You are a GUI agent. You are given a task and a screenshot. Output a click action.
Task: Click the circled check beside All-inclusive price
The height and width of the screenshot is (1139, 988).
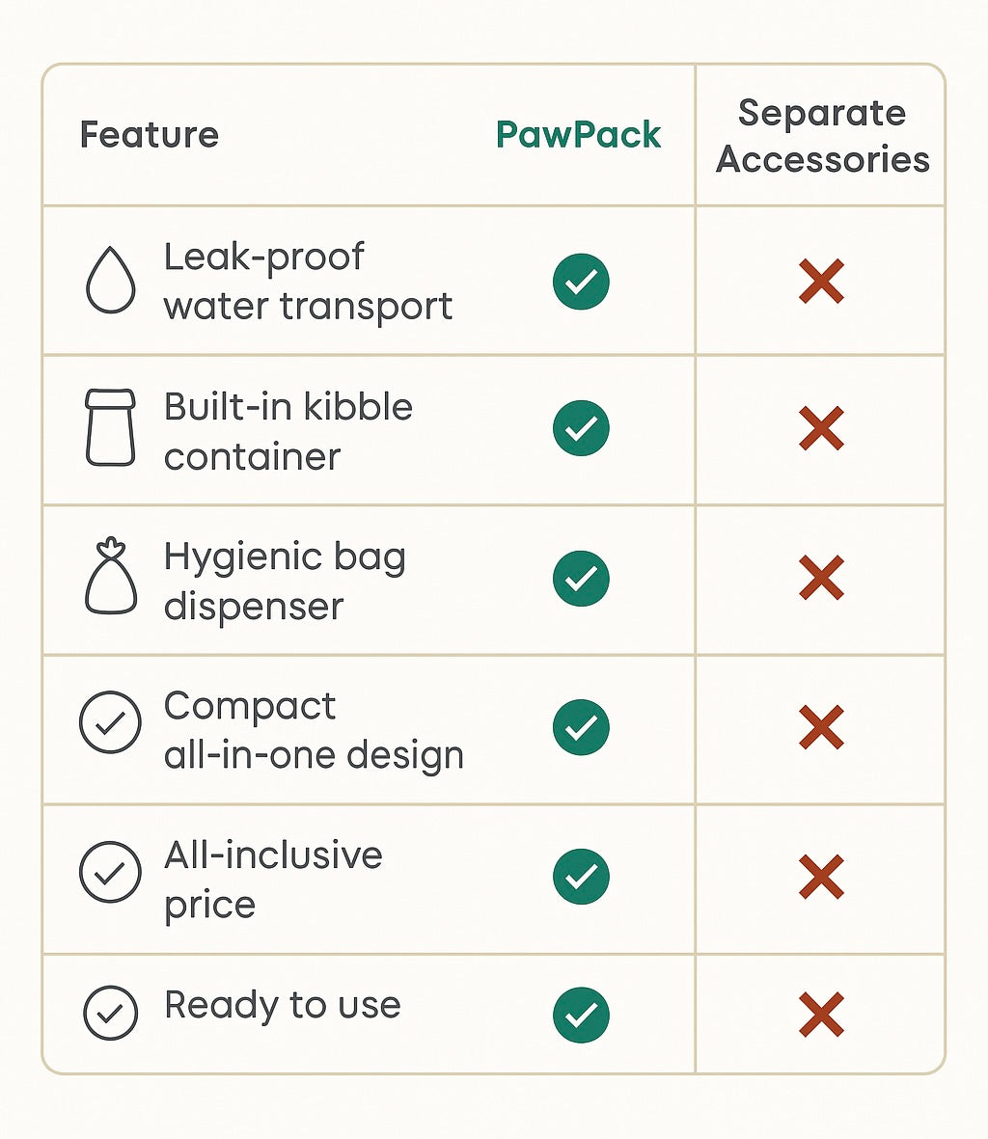point(110,872)
